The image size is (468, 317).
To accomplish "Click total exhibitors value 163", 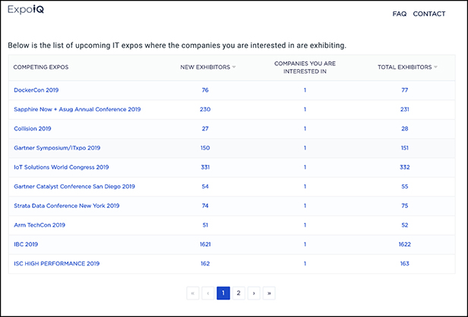I will [405, 263].
